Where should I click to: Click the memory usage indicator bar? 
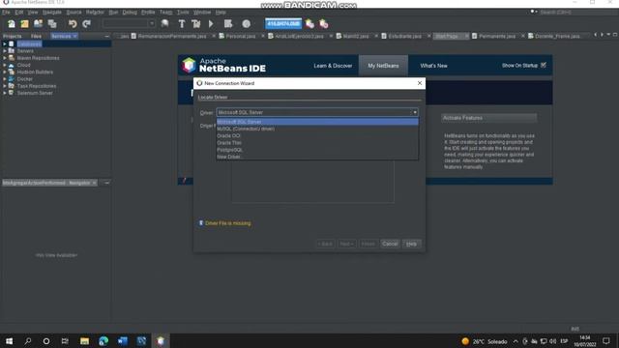pos(283,24)
